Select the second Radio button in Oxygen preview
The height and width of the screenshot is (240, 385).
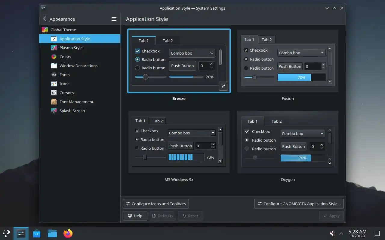pos(247,148)
